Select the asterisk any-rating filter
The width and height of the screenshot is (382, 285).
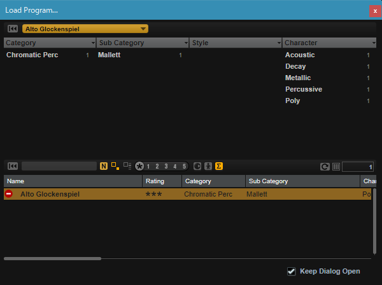(139, 166)
